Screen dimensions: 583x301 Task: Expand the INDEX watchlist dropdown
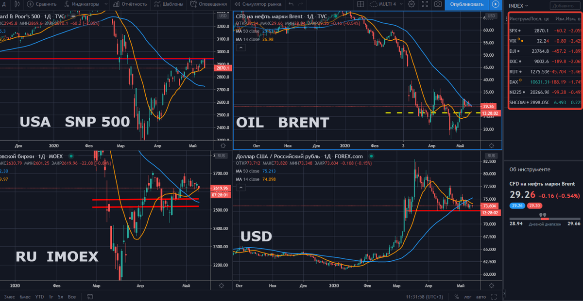[519, 6]
